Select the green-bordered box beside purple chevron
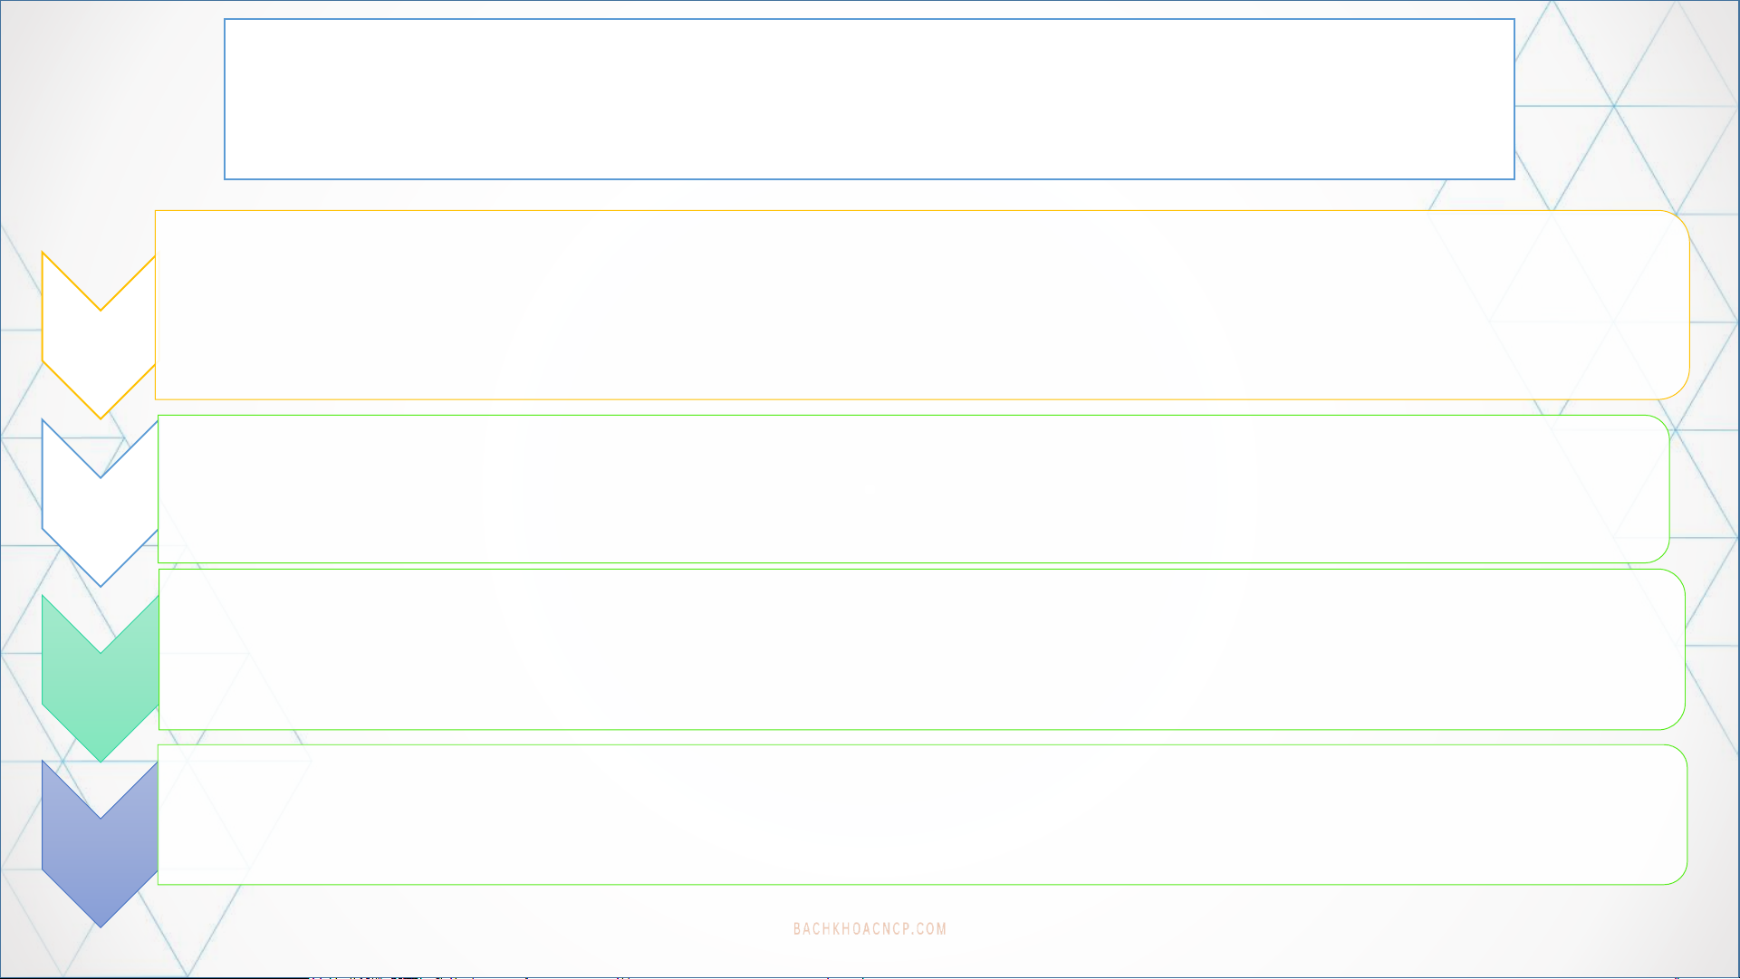1740x979 pixels. click(x=922, y=815)
